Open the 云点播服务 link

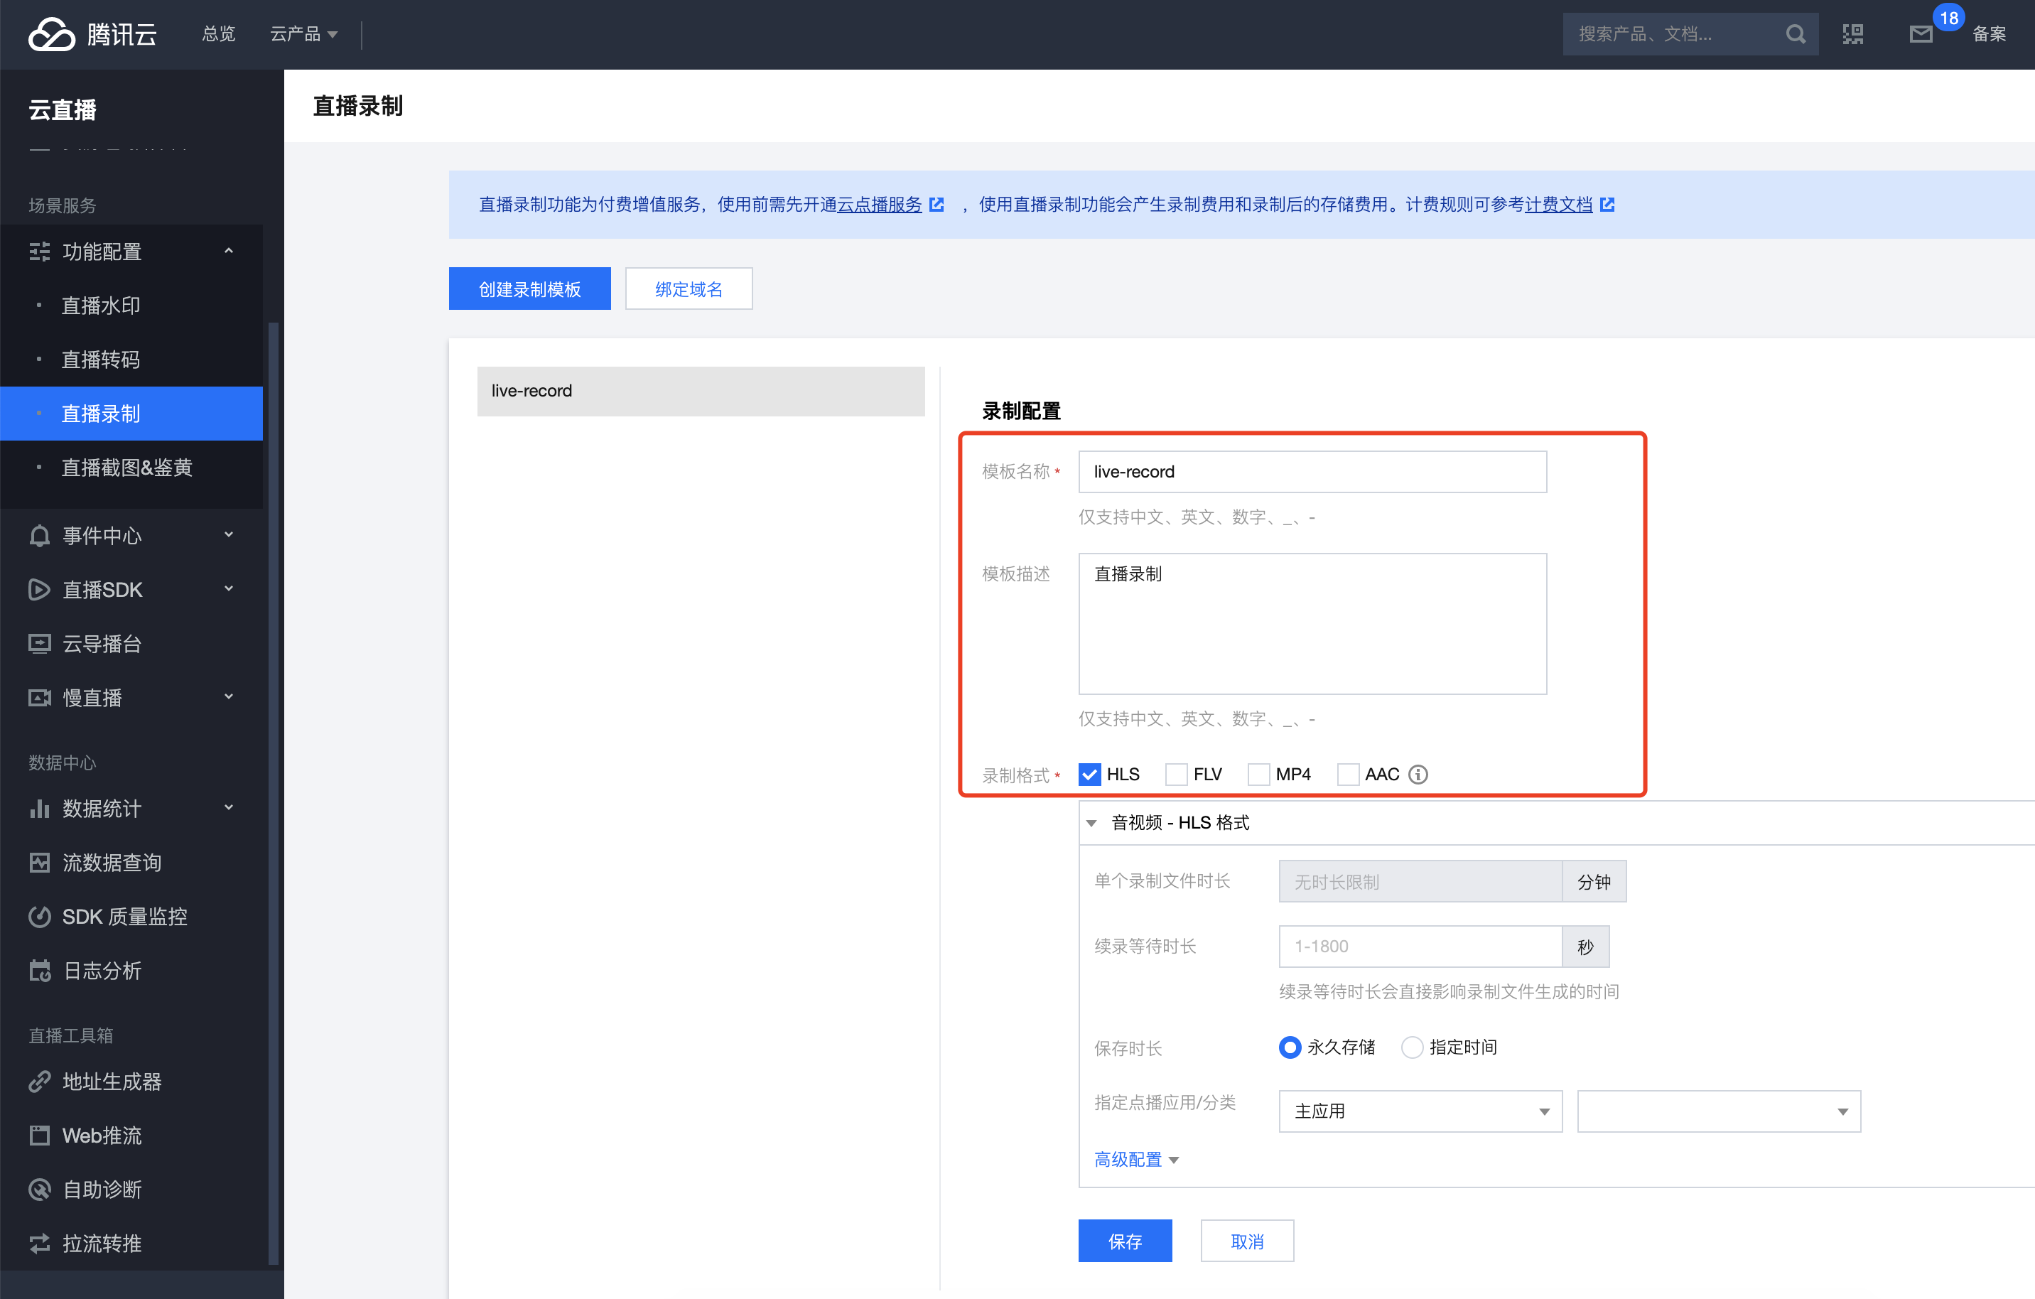coord(879,205)
